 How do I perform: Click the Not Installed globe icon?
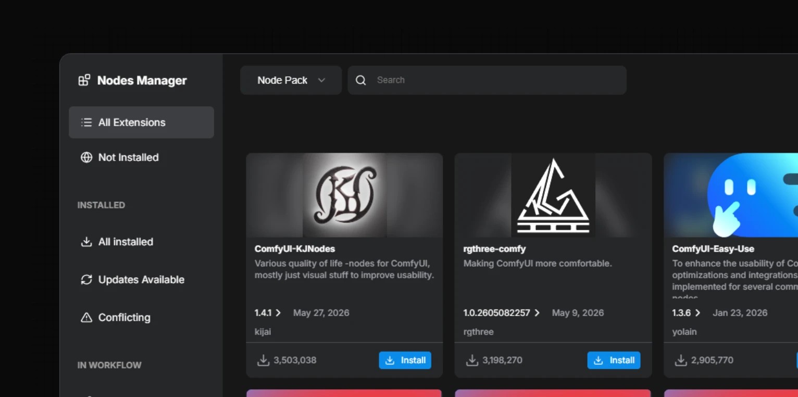point(86,157)
